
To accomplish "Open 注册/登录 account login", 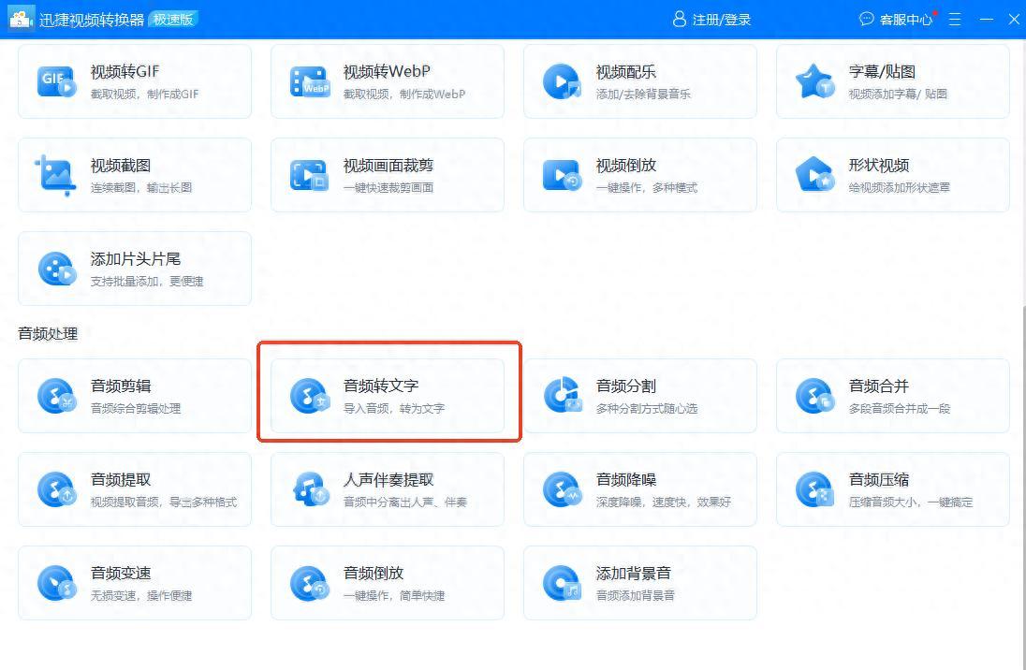I will [712, 20].
